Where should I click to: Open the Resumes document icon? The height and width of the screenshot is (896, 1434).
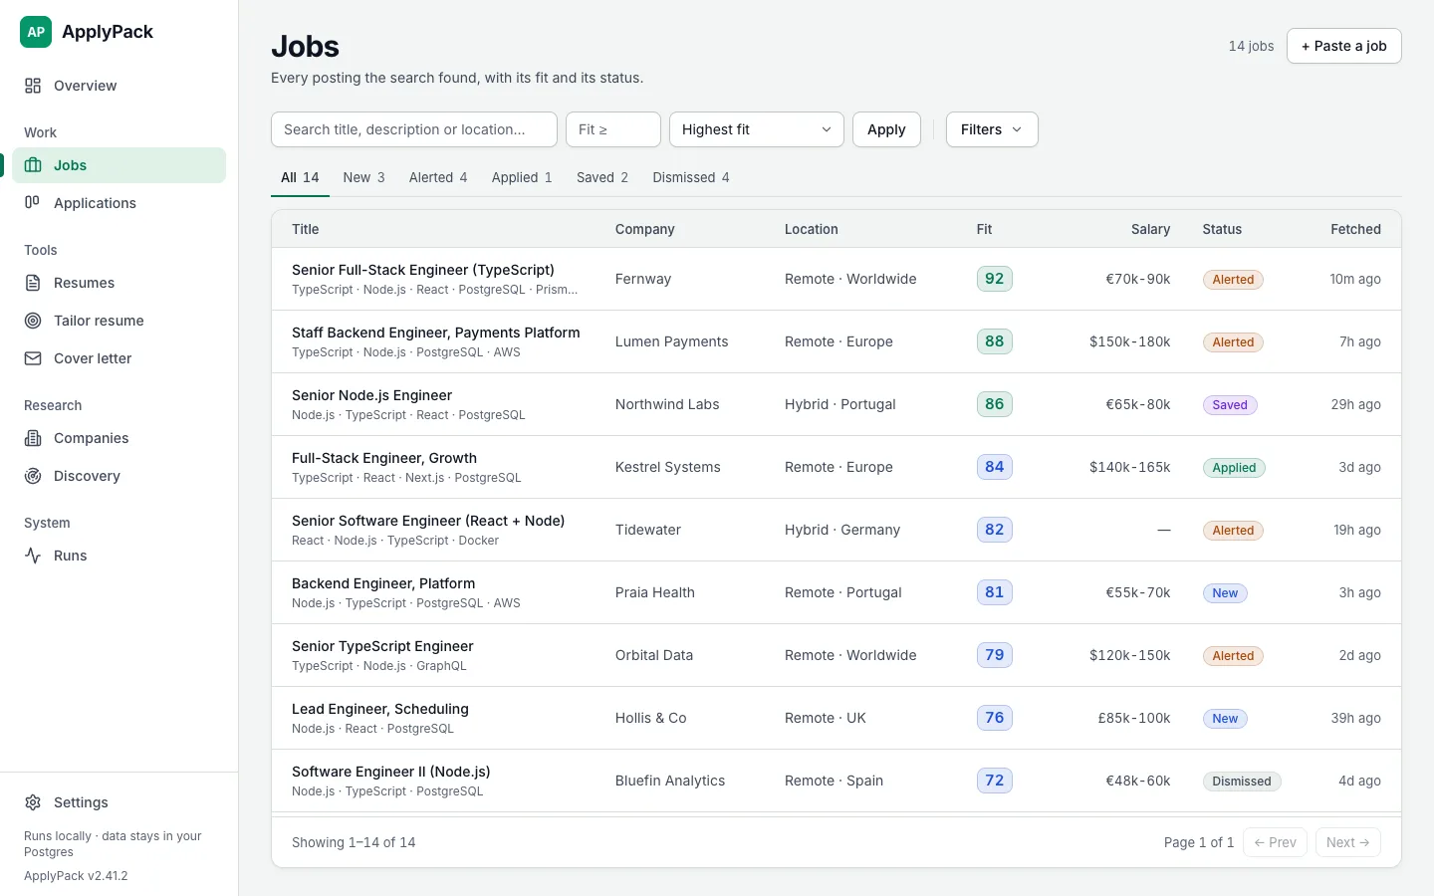pos(33,283)
